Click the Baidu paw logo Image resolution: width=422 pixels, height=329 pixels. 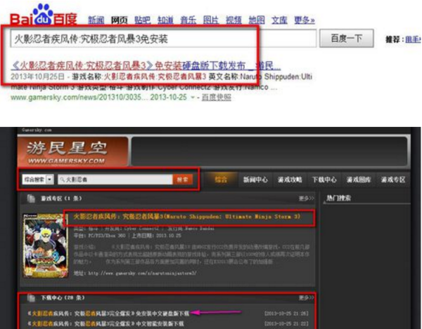(x=43, y=14)
